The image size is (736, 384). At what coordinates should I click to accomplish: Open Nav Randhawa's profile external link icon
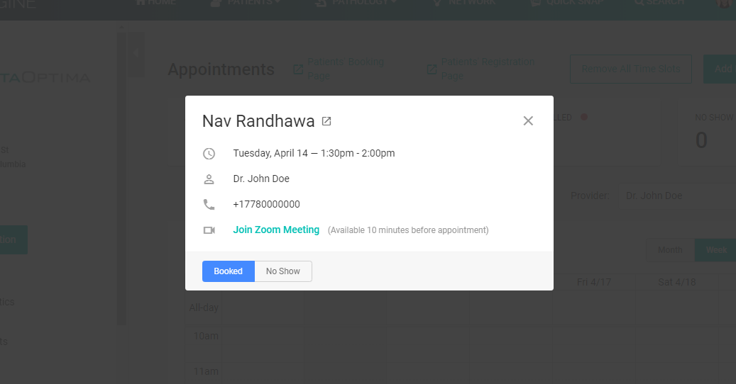tap(326, 121)
